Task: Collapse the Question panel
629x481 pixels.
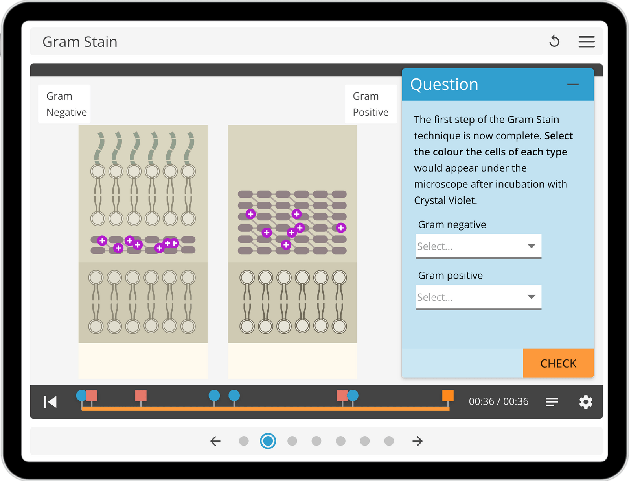Action: click(x=573, y=84)
